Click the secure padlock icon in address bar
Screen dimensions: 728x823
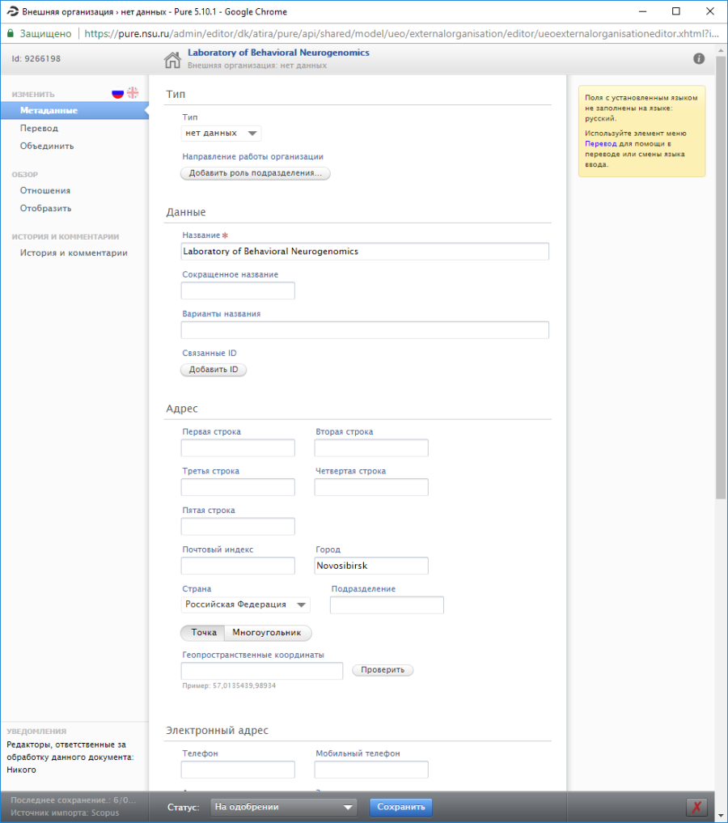pos(11,34)
